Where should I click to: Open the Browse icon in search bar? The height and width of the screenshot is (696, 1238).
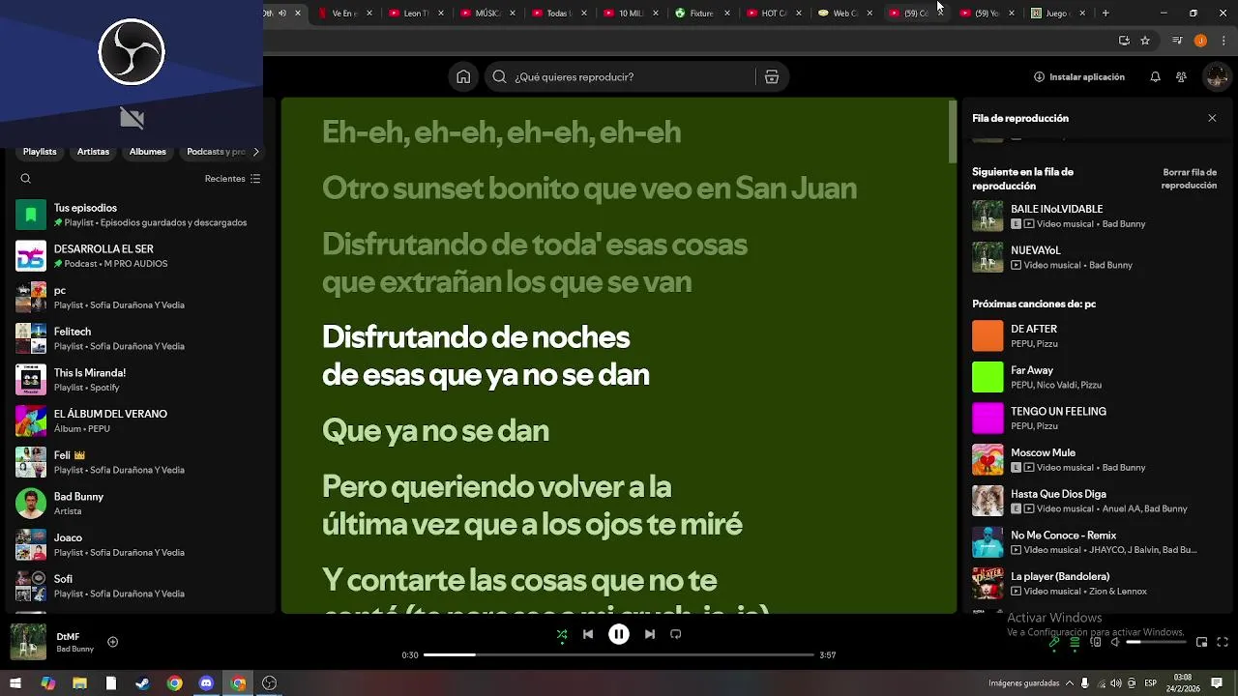tap(772, 77)
